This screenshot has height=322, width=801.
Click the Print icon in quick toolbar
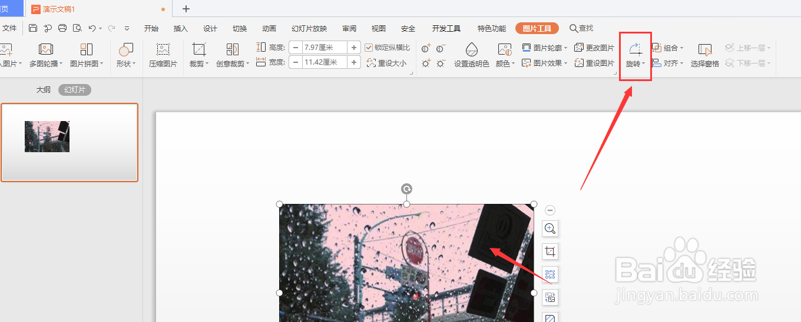(x=62, y=28)
